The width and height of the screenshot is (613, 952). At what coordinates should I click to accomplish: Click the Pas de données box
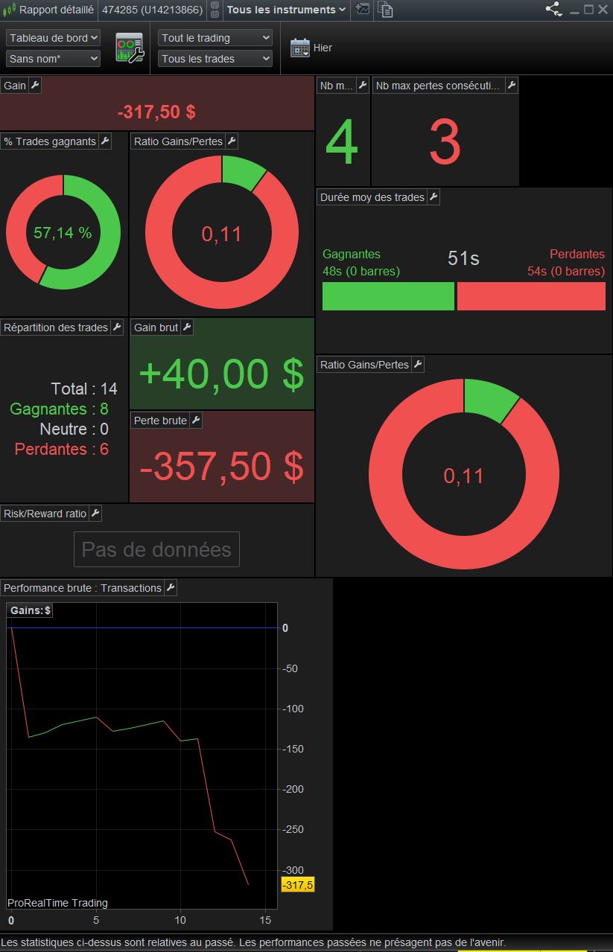(156, 549)
